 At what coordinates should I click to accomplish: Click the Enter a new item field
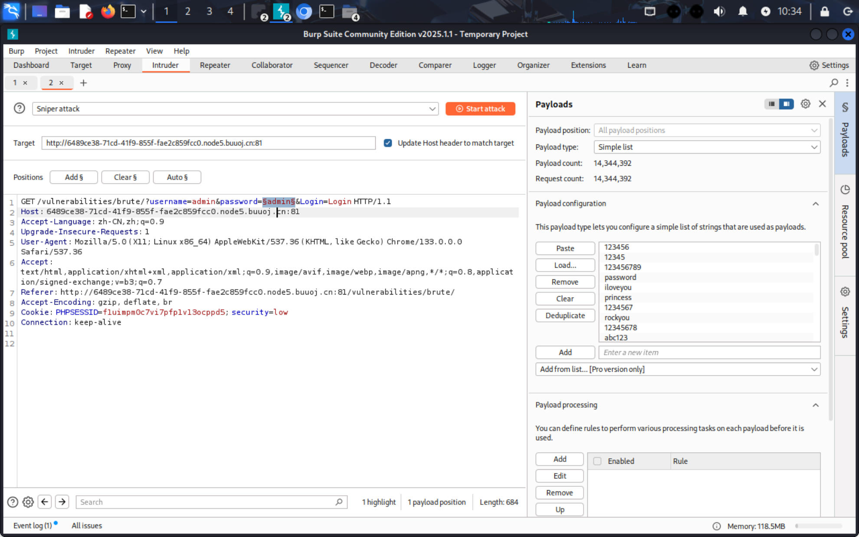(x=709, y=352)
